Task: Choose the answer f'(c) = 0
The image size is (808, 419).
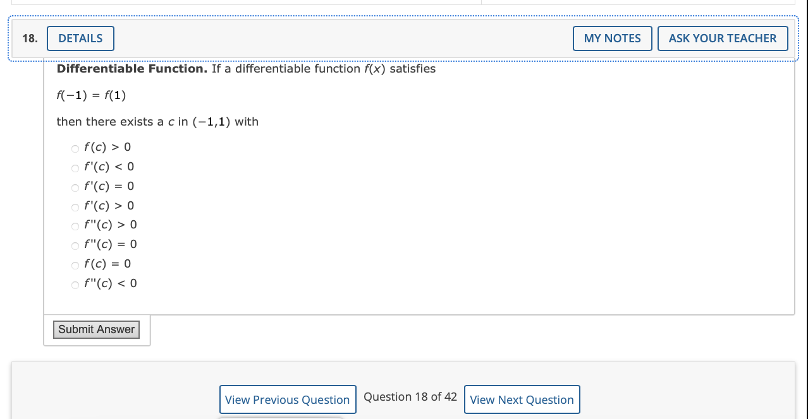Action: click(75, 187)
